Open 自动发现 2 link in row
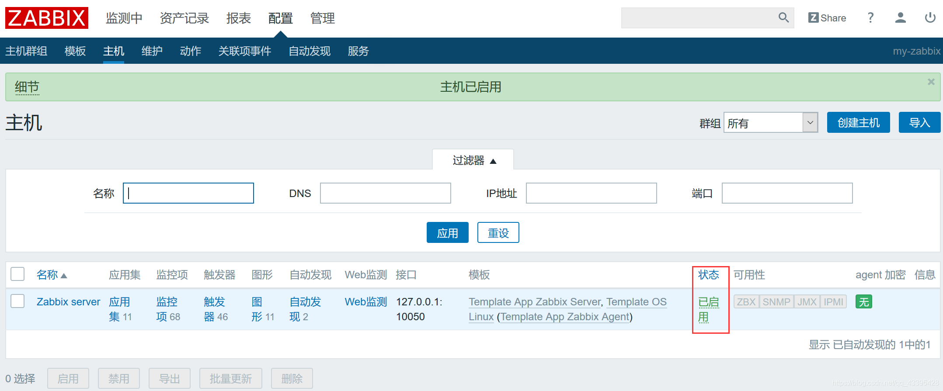Viewport: 943px width, 391px height. (305, 309)
